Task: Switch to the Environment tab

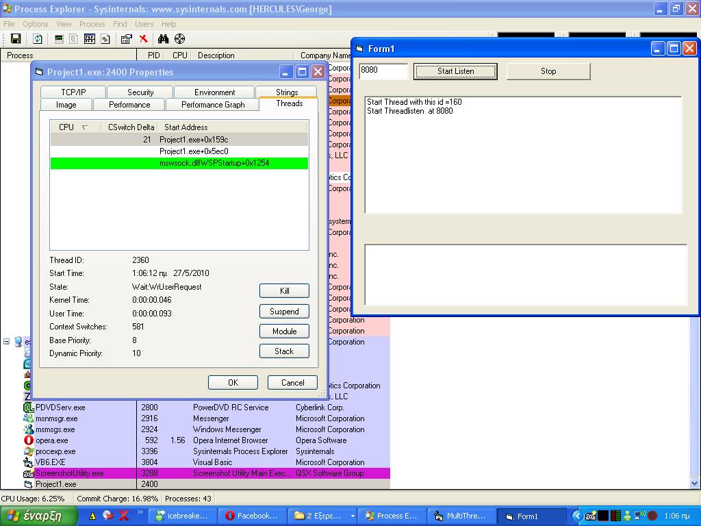Action: (214, 92)
